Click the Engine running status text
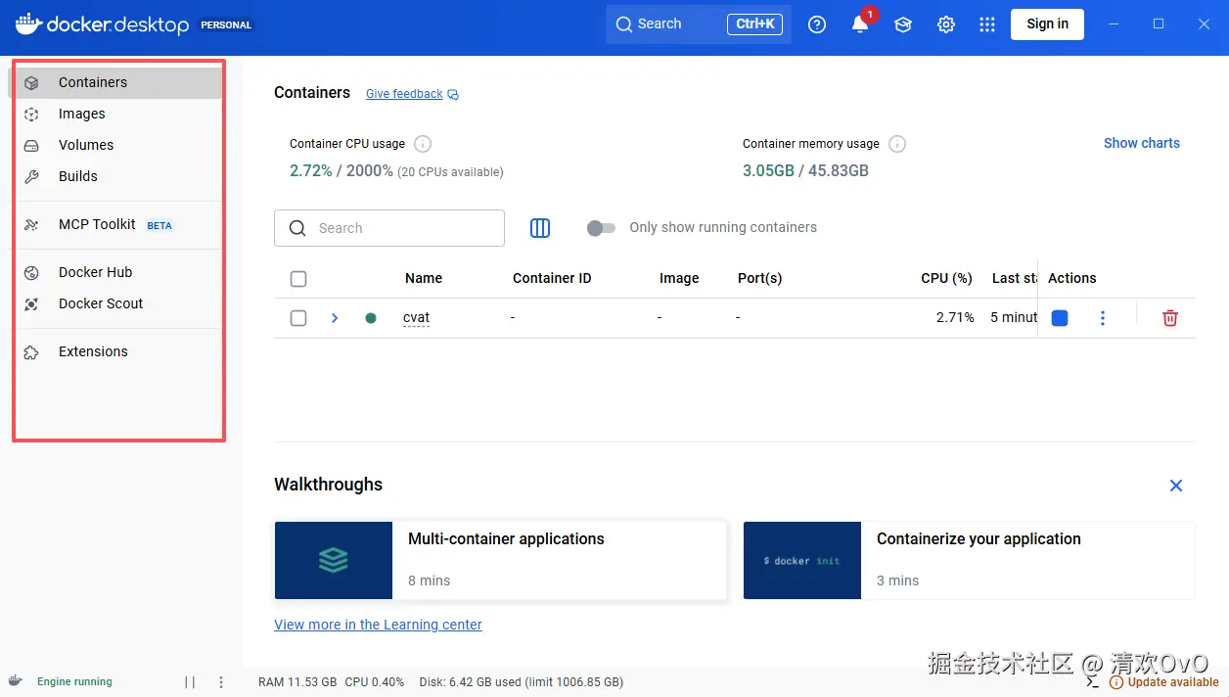Viewport: 1229px width, 697px height. [x=74, y=682]
